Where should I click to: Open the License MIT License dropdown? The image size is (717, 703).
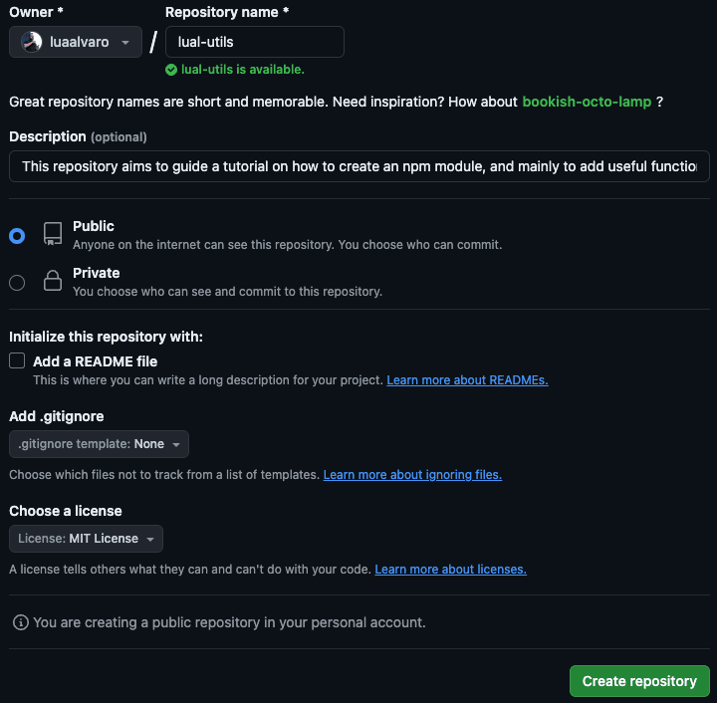pos(86,539)
